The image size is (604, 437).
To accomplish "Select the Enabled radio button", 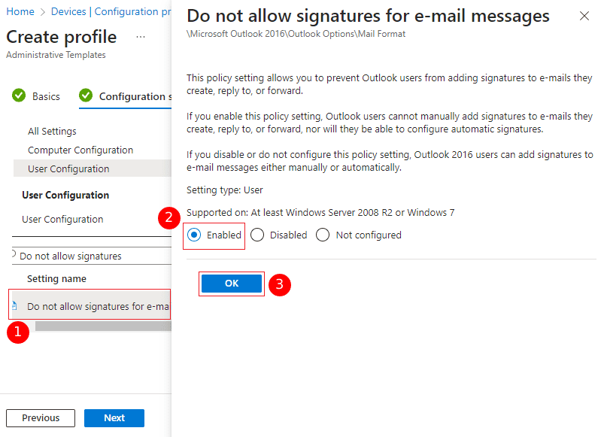I will tap(195, 235).
